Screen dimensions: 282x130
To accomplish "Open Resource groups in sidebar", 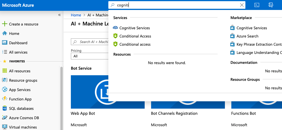I will coord(23,80).
